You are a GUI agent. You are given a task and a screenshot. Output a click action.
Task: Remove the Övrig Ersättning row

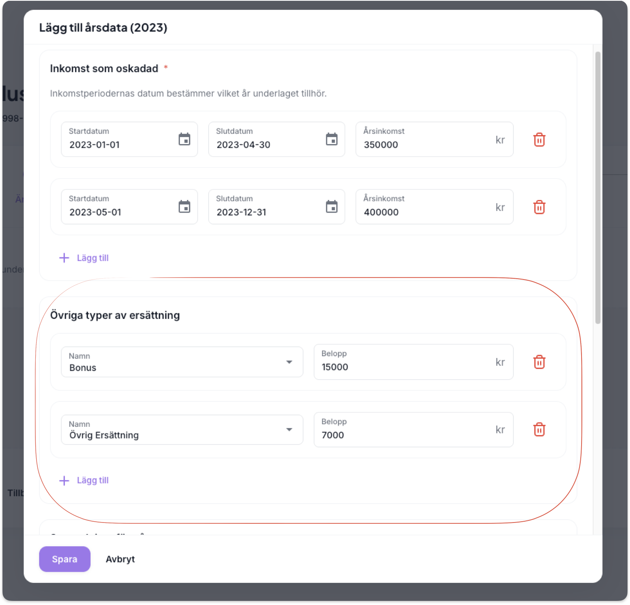tap(539, 430)
